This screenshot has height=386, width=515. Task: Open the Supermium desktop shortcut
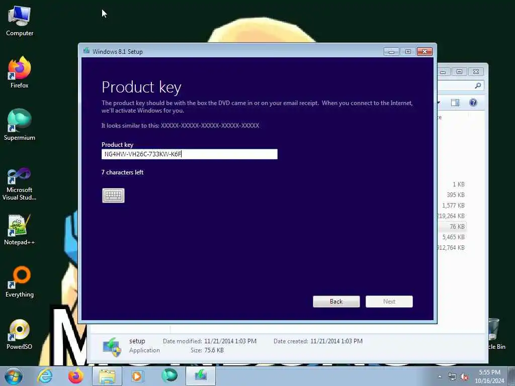coord(20,125)
